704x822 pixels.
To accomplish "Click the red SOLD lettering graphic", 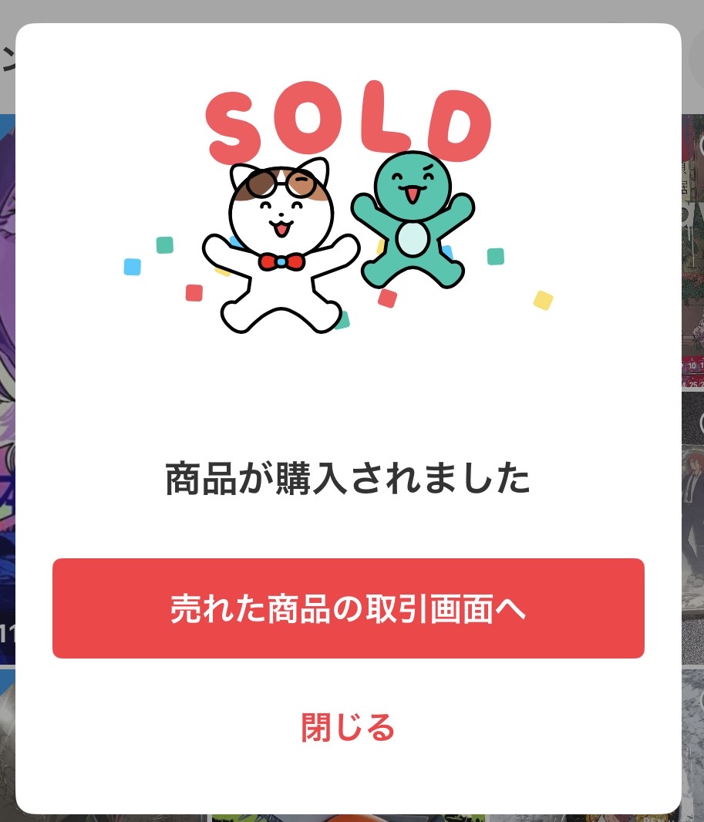I will (x=348, y=122).
